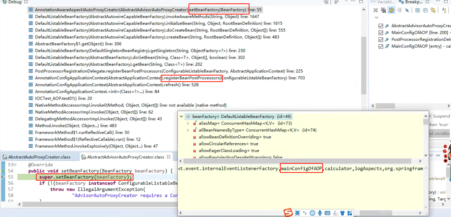451x217 pixels.
Task: Click the Debug view bug icon
Action: tap(4, 2)
